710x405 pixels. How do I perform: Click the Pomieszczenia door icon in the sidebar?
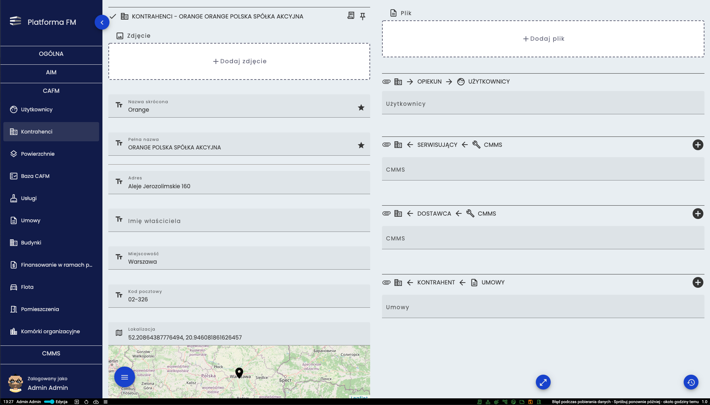(14, 309)
